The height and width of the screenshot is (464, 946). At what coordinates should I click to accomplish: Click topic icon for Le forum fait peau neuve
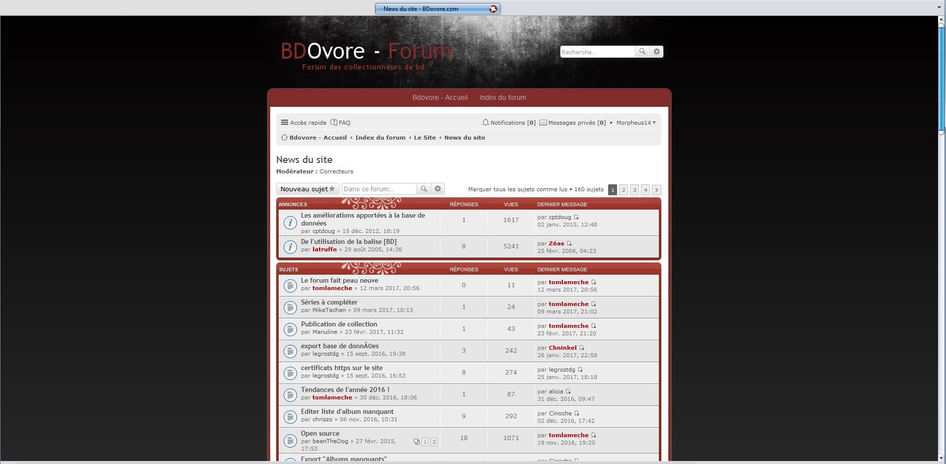click(290, 286)
